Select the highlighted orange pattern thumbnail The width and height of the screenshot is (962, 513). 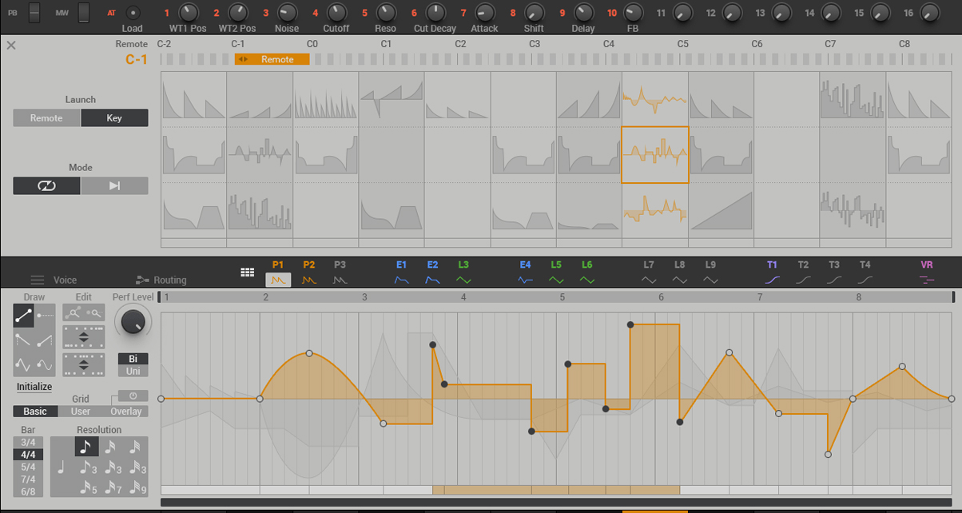click(654, 155)
